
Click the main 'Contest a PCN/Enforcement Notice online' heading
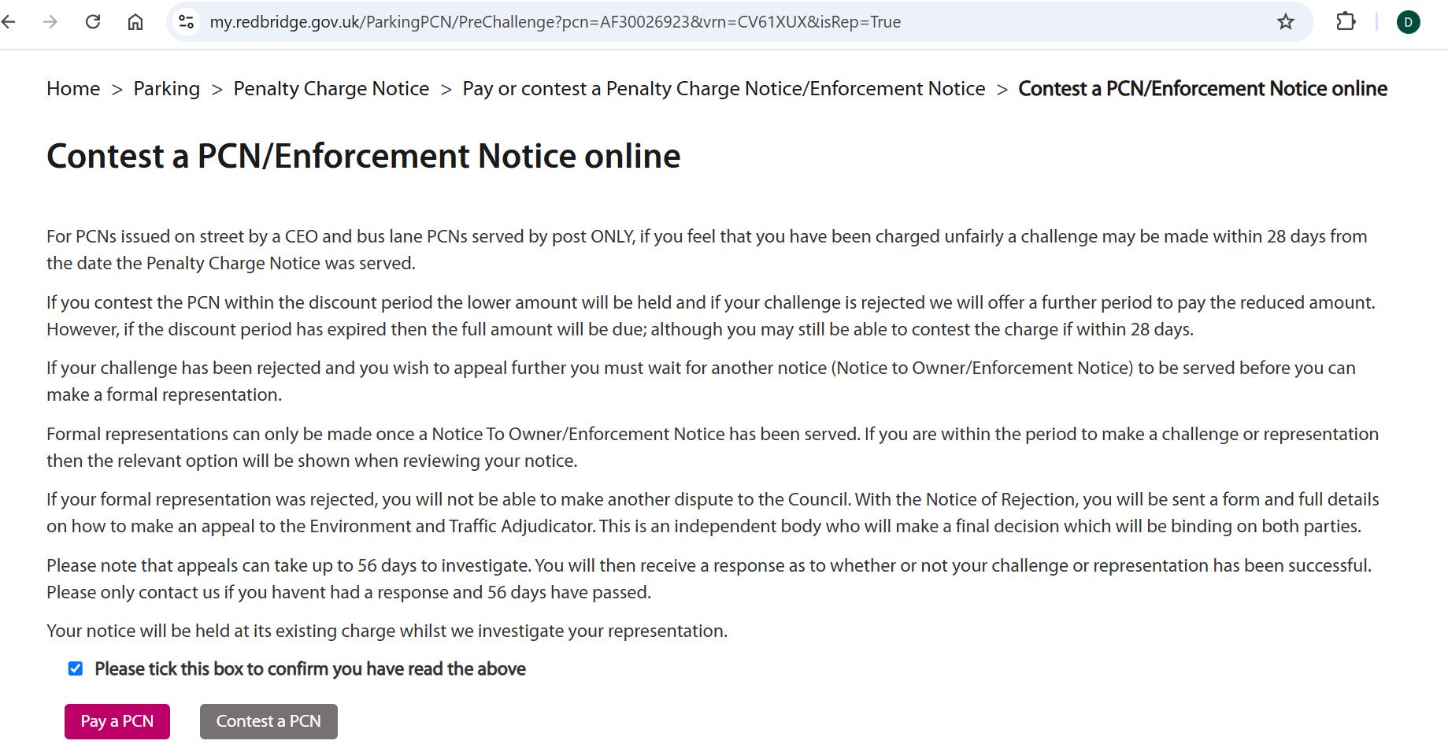click(364, 156)
